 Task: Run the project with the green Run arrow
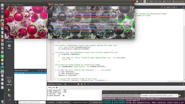point(9,90)
